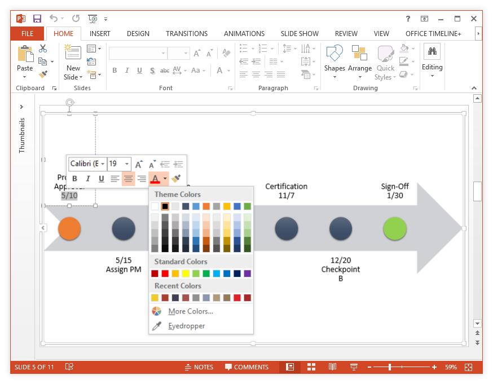Open Ribbon Display Options icon
This screenshot has height=384, width=493.
(x=424, y=19)
